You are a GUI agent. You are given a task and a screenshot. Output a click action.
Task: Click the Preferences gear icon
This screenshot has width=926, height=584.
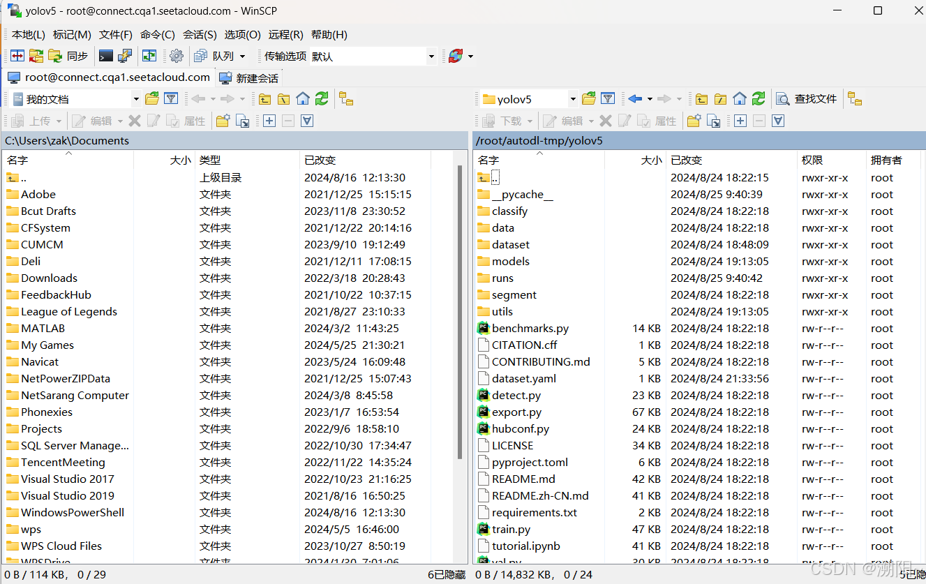(x=177, y=56)
